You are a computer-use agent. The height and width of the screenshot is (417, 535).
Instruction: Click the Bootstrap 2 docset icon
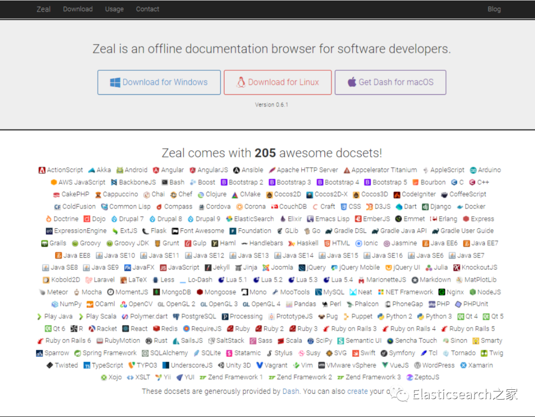point(224,183)
